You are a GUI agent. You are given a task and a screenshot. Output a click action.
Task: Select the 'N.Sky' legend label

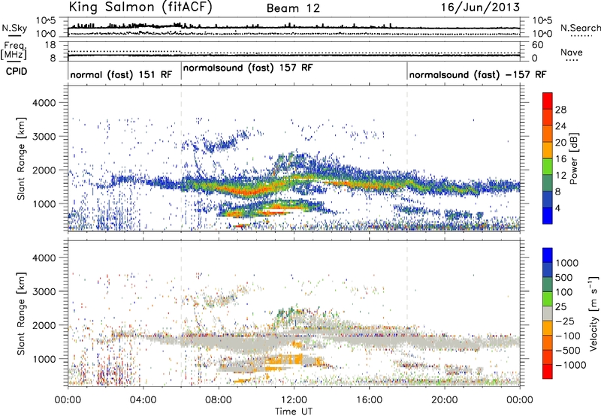click(14, 28)
